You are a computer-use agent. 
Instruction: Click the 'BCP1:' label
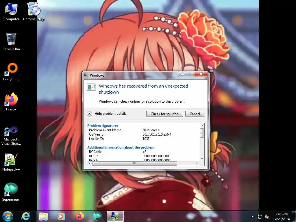93,156
